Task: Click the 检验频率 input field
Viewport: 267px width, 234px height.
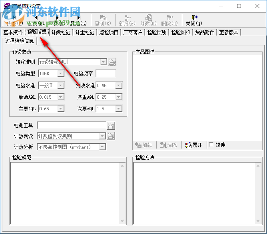Action: click(x=106, y=73)
